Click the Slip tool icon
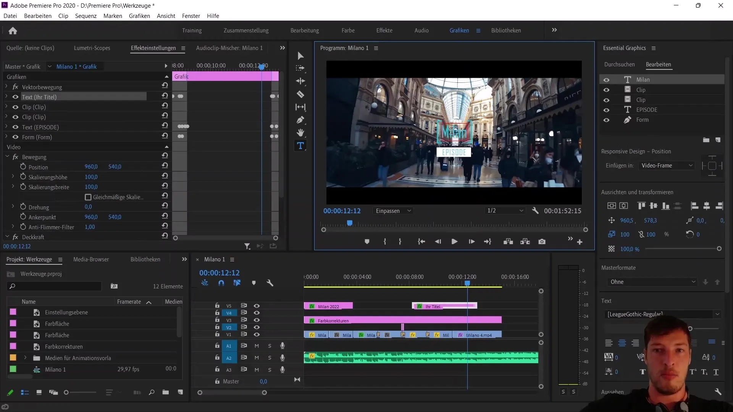The height and width of the screenshot is (412, 733). click(x=301, y=107)
